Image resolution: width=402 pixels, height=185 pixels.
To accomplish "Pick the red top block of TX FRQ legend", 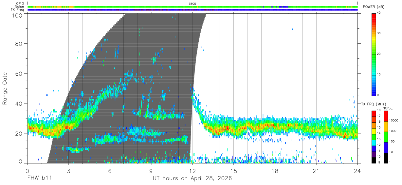I will 374,113.
